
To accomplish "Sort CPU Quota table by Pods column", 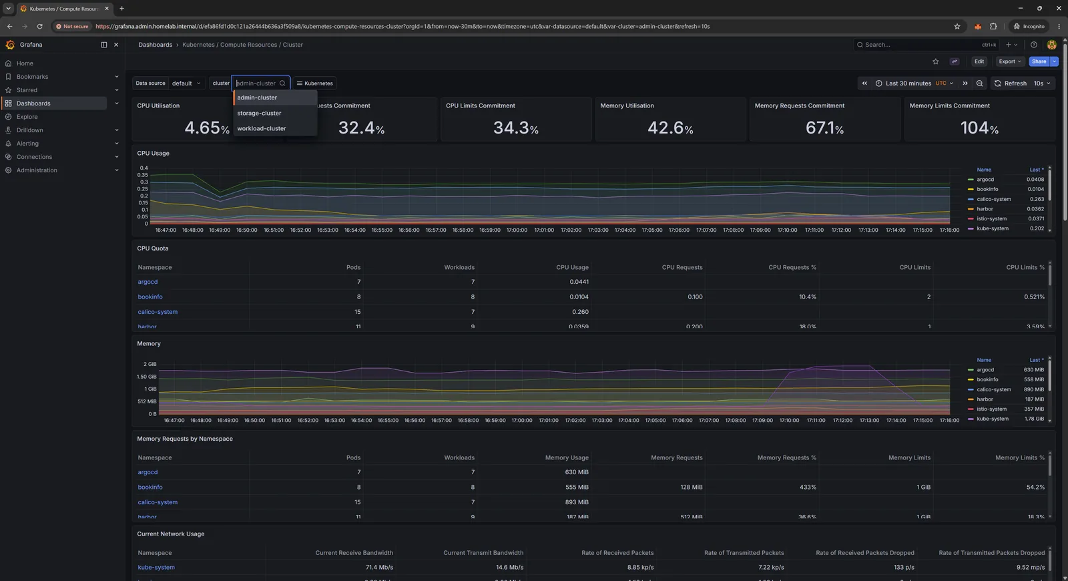I will 353,267.
